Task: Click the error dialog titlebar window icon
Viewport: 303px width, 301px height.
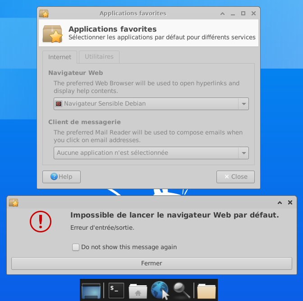Action: (14, 203)
